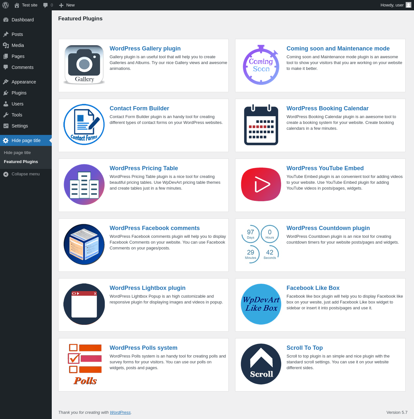414x419 pixels.
Task: Click the Media icon in sidebar
Action: 6,45
